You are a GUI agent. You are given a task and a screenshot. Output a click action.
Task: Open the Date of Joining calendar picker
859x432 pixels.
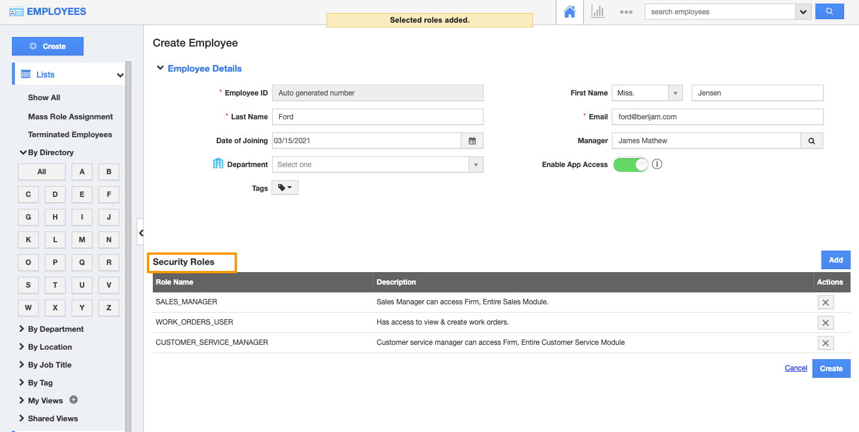472,141
